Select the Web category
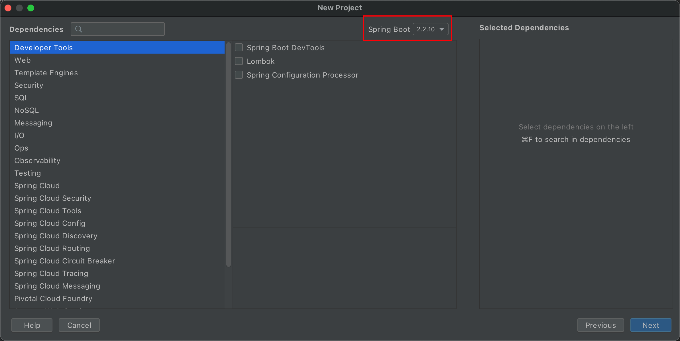The height and width of the screenshot is (341, 680). [x=23, y=60]
